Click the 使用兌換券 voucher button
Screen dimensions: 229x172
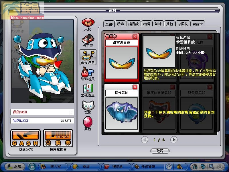tap(58, 138)
